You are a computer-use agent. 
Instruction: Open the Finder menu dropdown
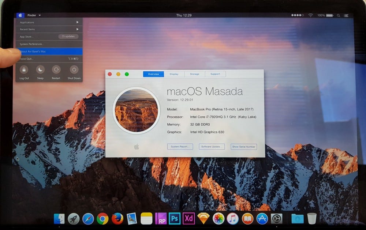click(34, 15)
